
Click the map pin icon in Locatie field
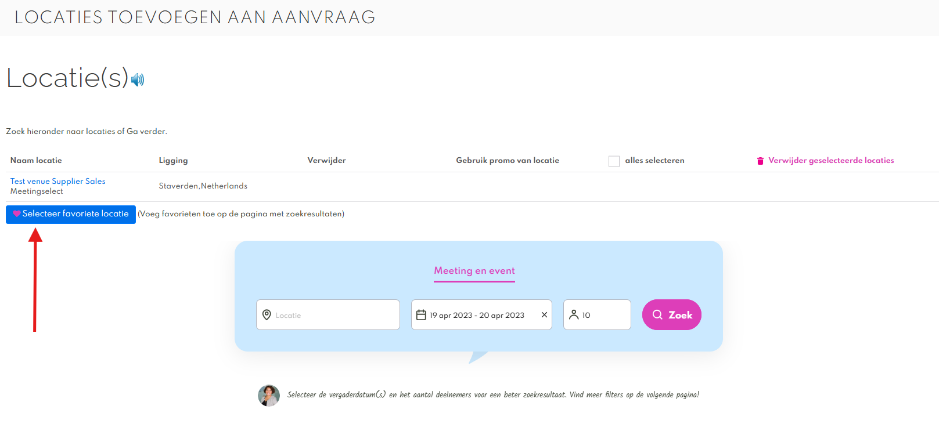pos(267,314)
